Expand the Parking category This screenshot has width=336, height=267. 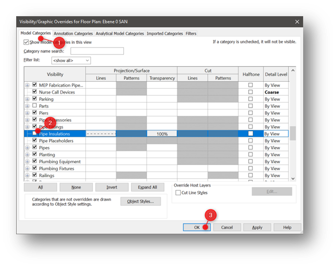coord(27,99)
